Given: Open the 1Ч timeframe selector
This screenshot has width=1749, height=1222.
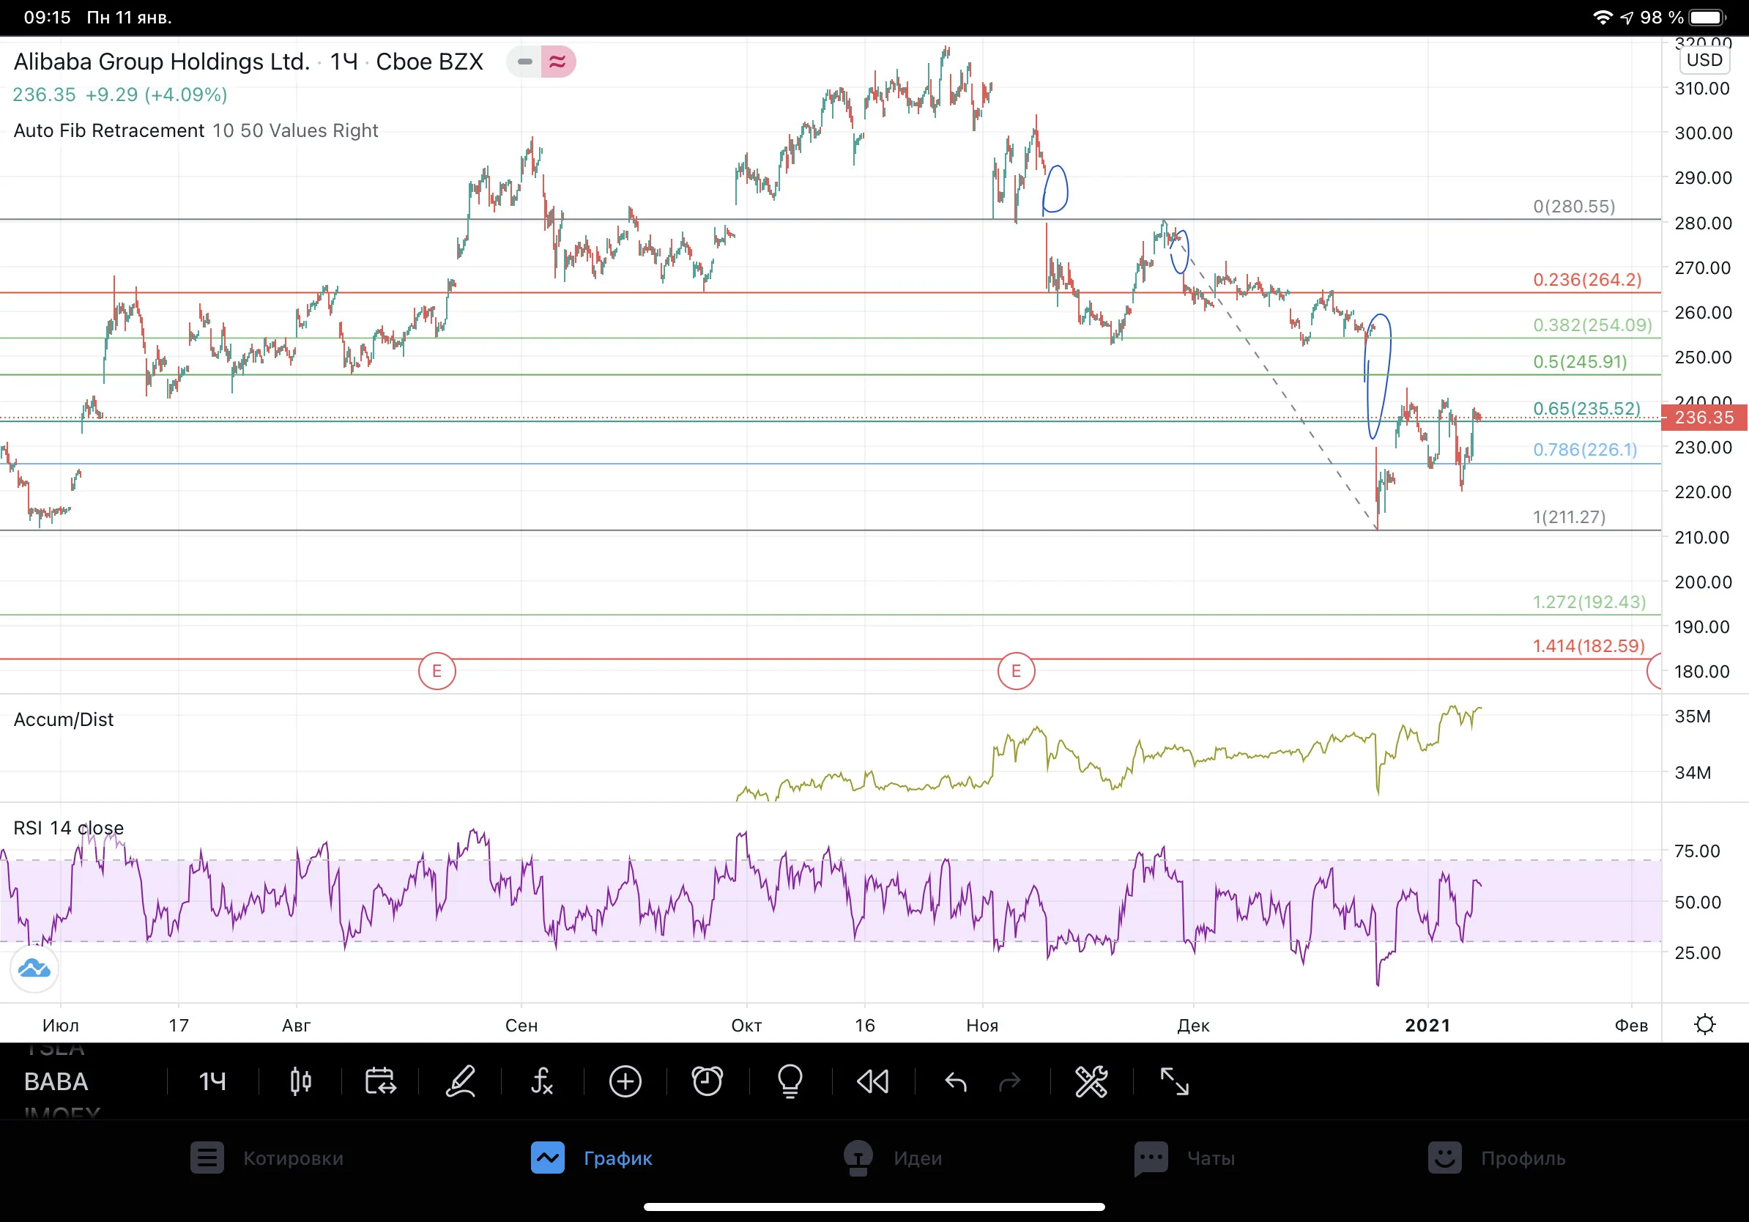Looking at the screenshot, I should [x=212, y=1081].
